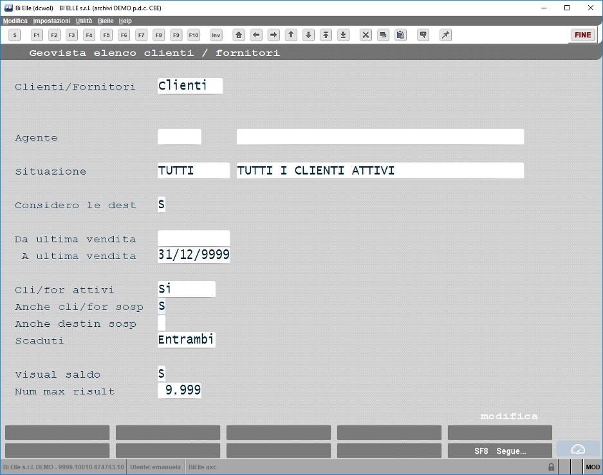Click the right arrow toolbar icon
Image resolution: width=603 pixels, height=475 pixels.
pos(274,35)
